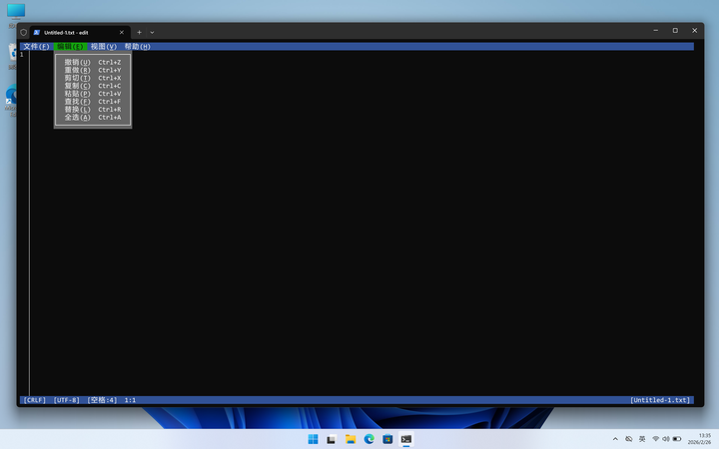719x449 pixels.
Task: Choose 全选(A) from the edit menu
Action: 93,117
